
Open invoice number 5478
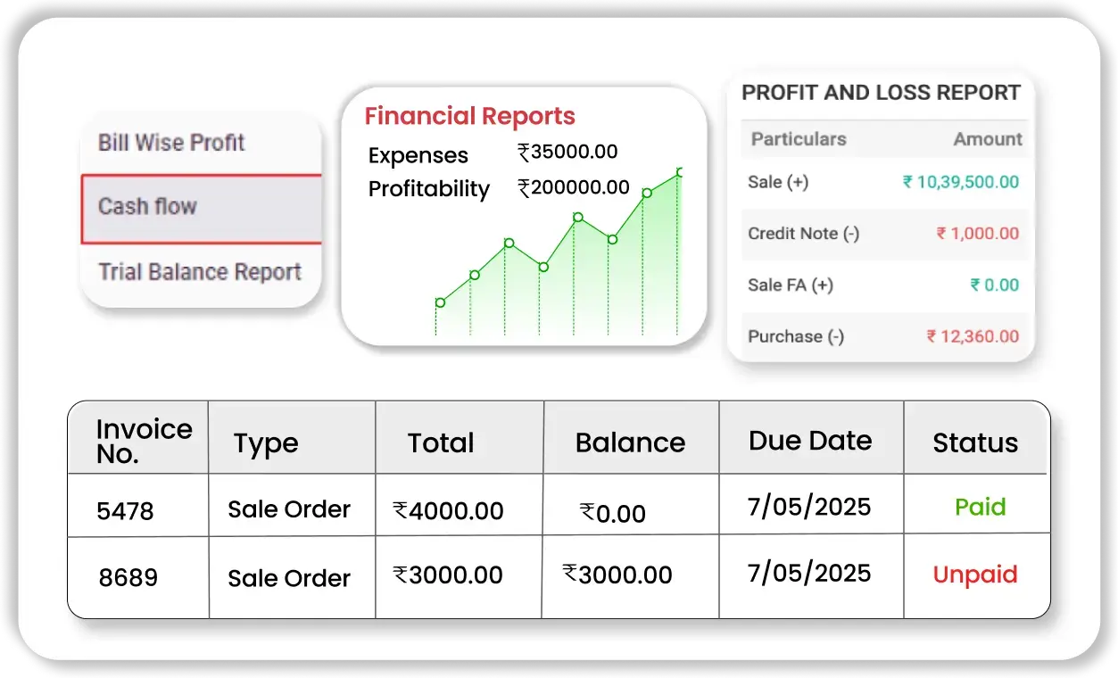[x=126, y=511]
